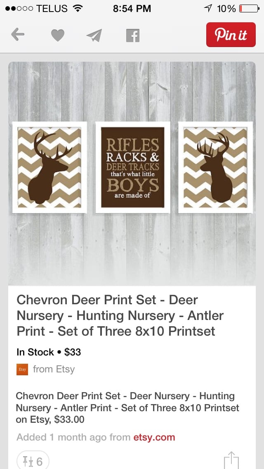Screen dimensions: 264x469
Task: Tap the battery indicator in status bar
Action: tap(249, 8)
